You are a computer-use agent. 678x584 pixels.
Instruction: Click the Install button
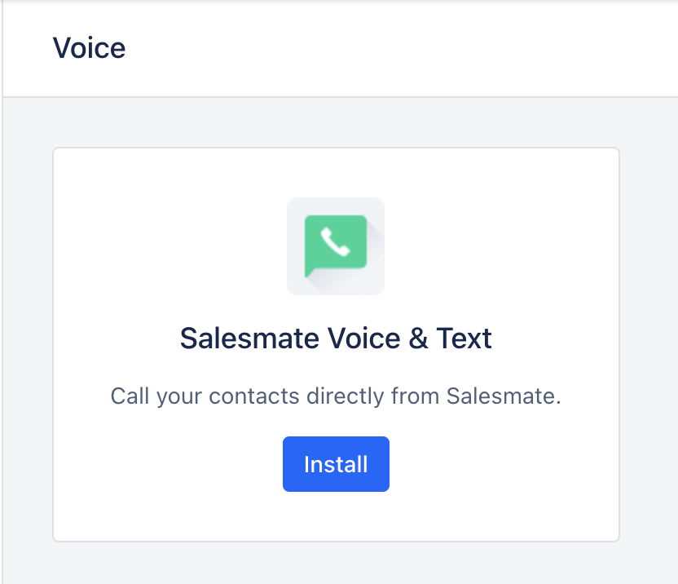[336, 463]
